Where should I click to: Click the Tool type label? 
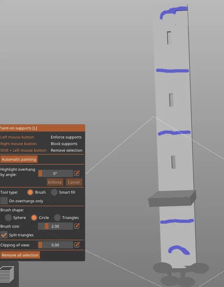tap(9, 192)
